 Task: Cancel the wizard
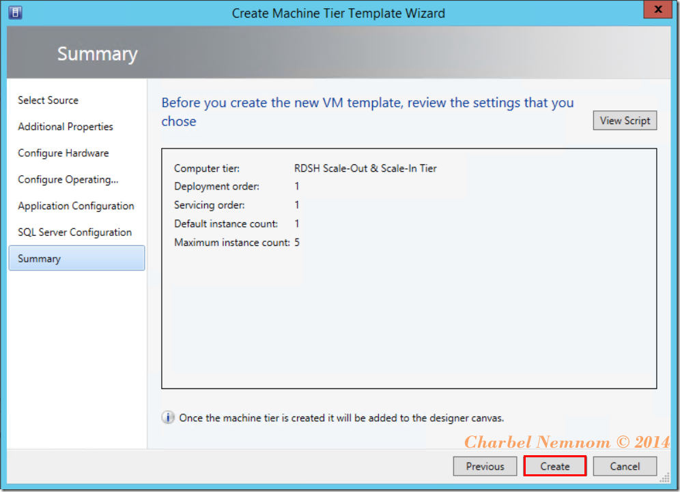tap(625, 466)
